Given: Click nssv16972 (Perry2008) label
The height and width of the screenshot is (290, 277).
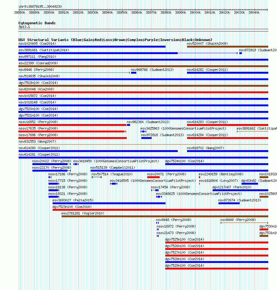Looking at the screenshot, I should (176, 226).
